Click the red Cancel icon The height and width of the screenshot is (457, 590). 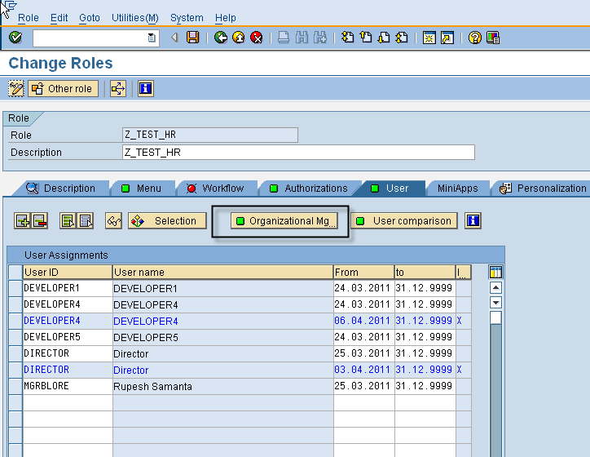tap(257, 38)
